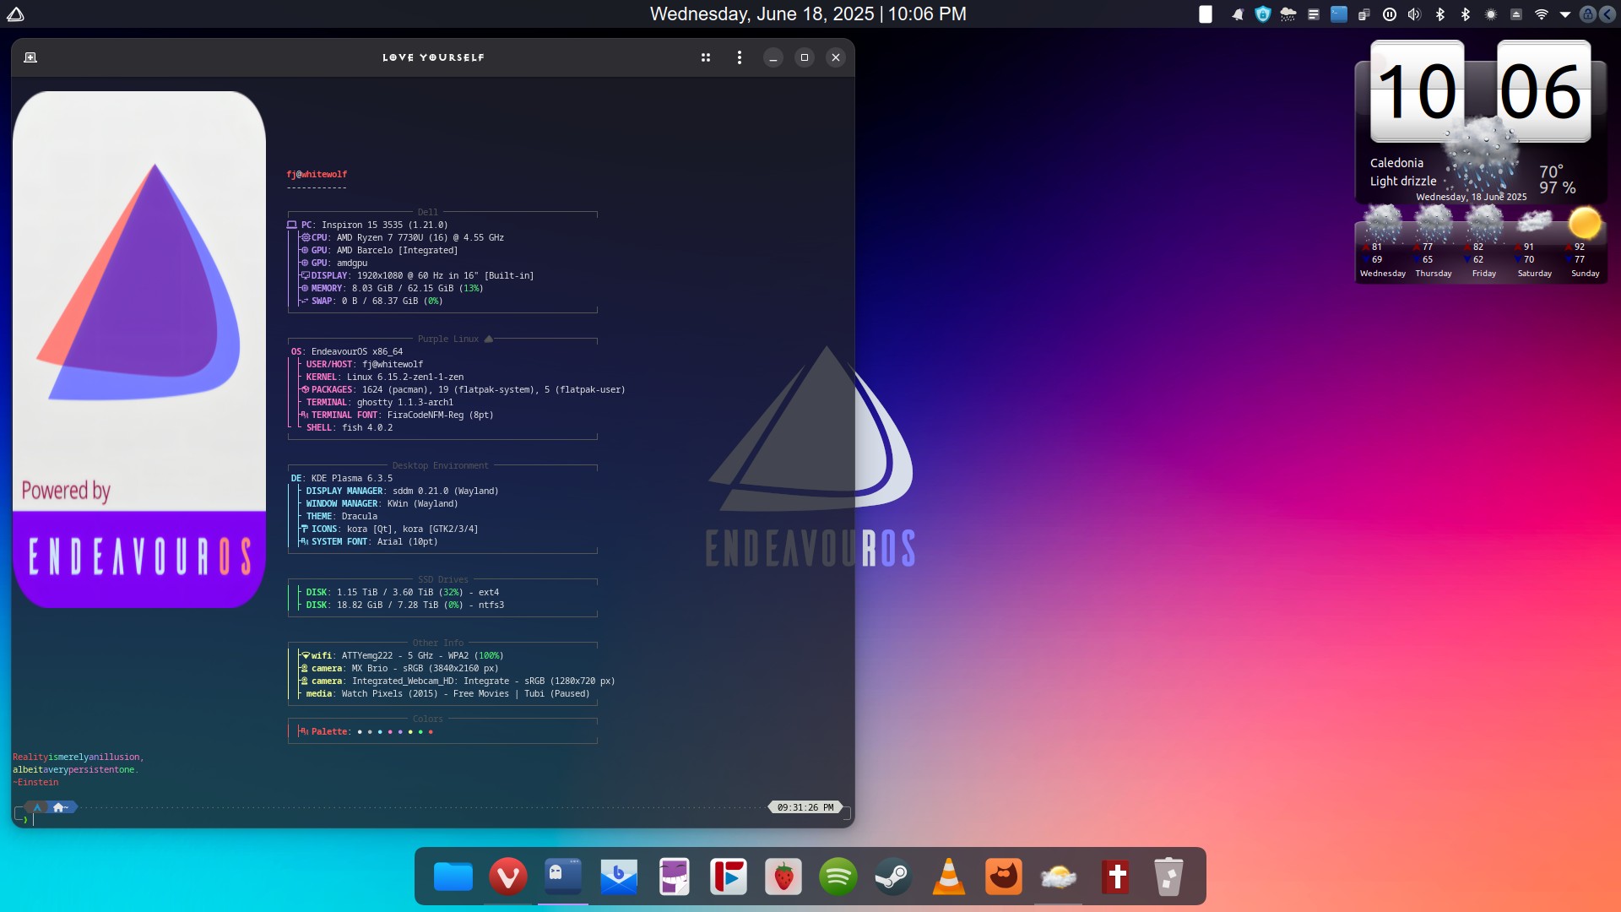Open Spotify from the dock
Image resolution: width=1621 pixels, height=912 pixels.
[838, 877]
